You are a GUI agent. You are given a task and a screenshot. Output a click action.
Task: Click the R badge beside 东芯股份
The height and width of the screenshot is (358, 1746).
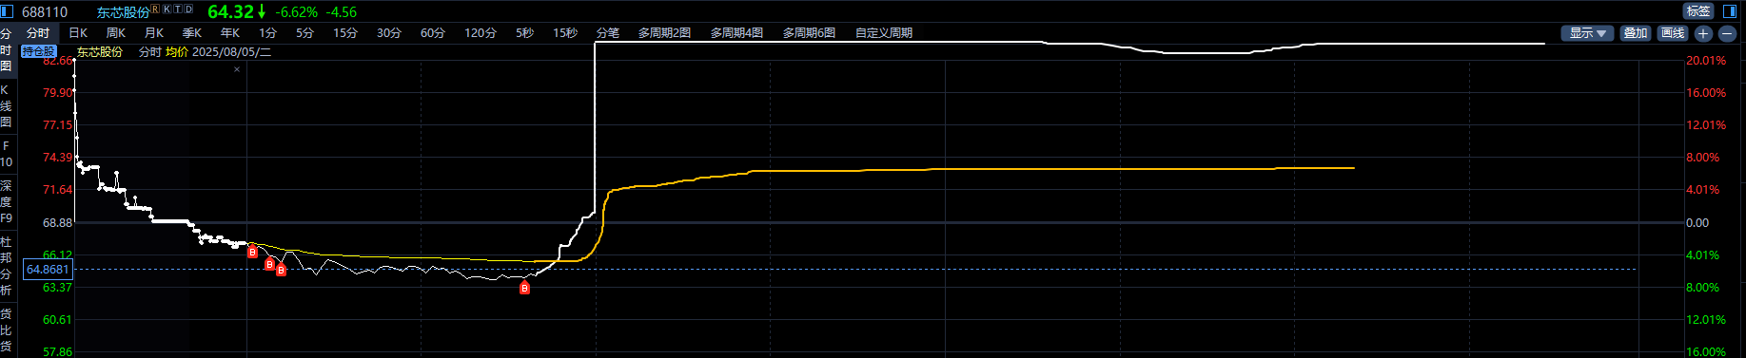pyautogui.click(x=155, y=9)
